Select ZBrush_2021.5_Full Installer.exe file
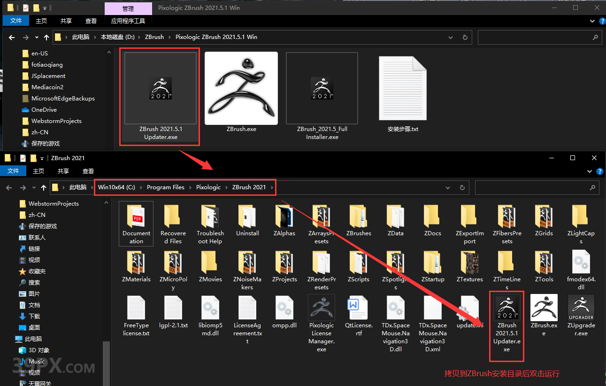This screenshot has width=606, height=386. pyautogui.click(x=322, y=97)
